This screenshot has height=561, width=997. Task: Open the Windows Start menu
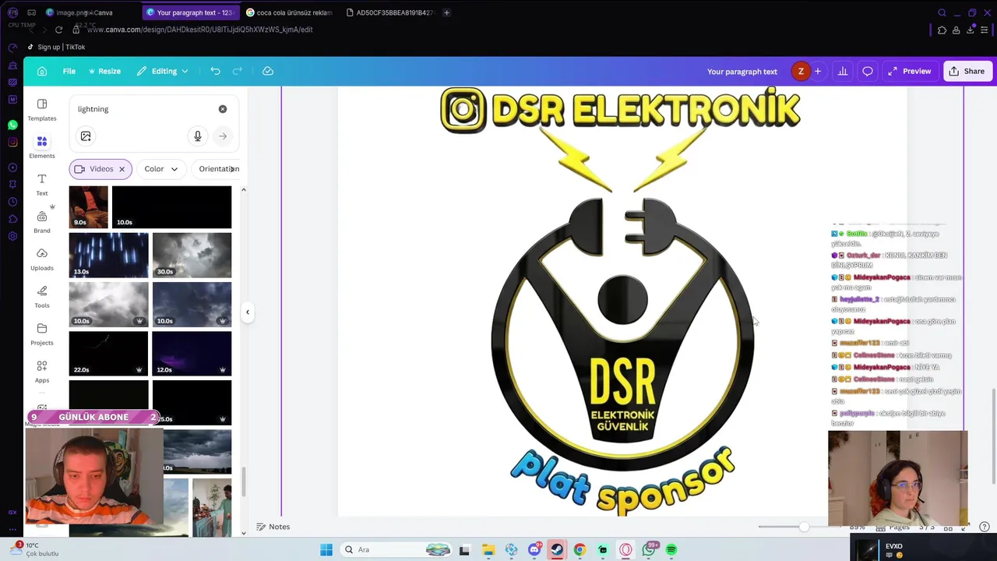tap(326, 550)
